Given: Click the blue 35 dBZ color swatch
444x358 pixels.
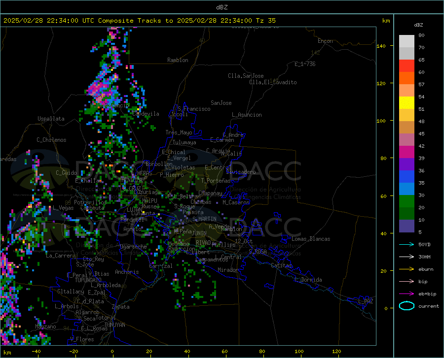Looking at the screenshot, I should tap(407, 177).
